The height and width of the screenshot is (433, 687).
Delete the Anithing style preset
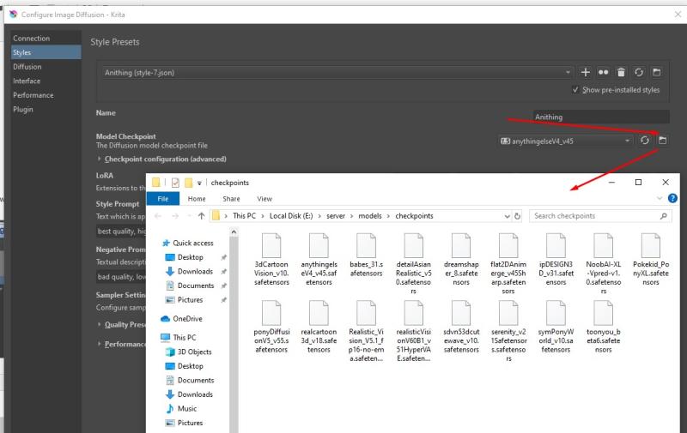(621, 72)
